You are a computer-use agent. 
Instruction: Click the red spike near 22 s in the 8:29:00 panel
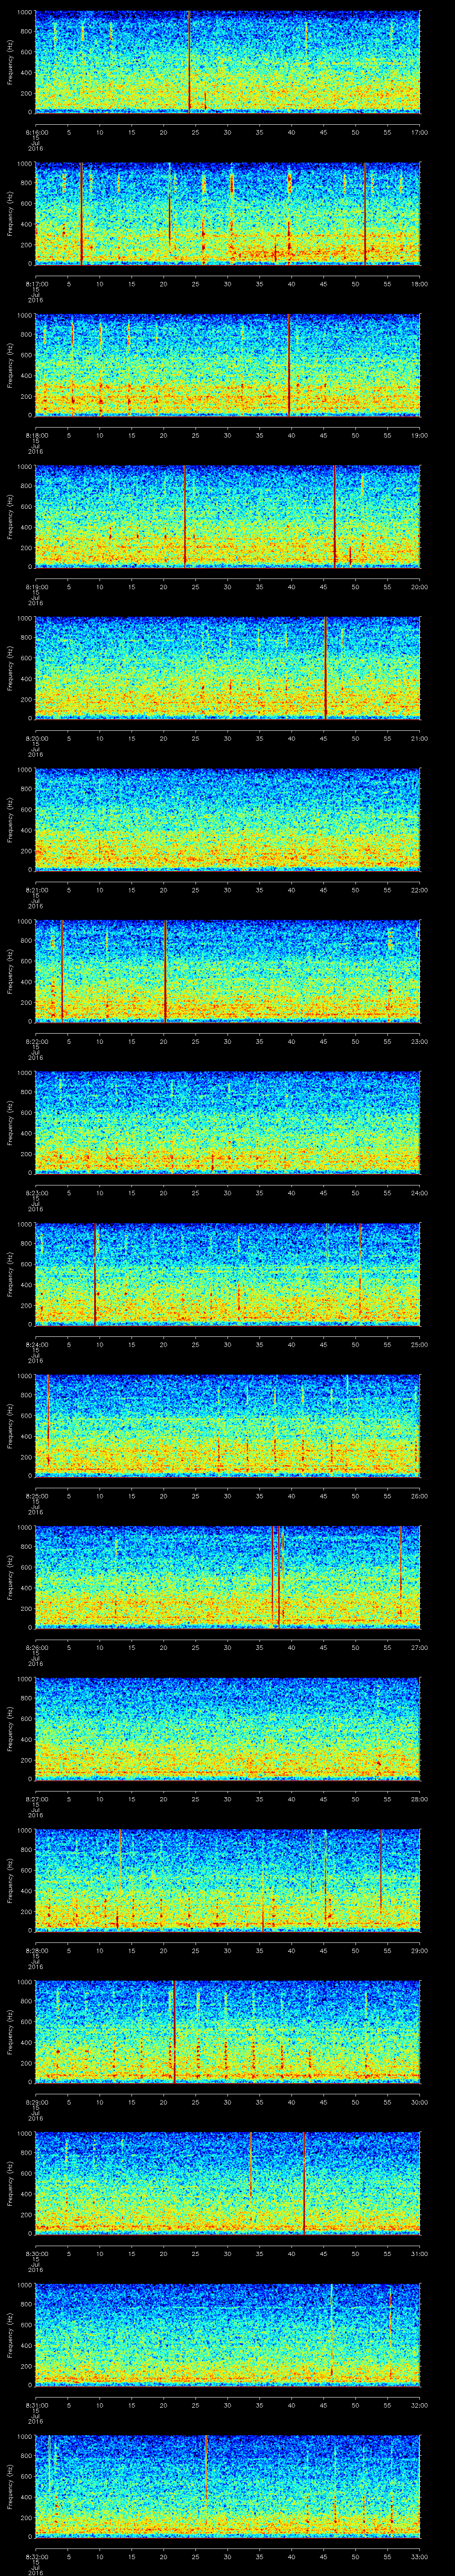coord(175,2033)
